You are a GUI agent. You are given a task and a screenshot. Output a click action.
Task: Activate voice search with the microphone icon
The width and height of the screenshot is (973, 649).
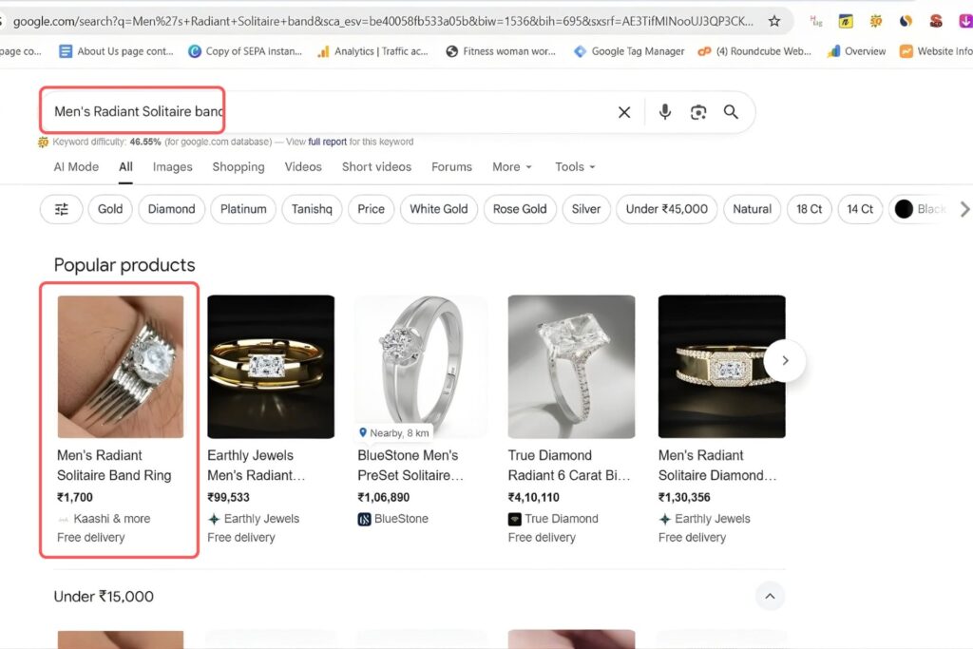(664, 112)
